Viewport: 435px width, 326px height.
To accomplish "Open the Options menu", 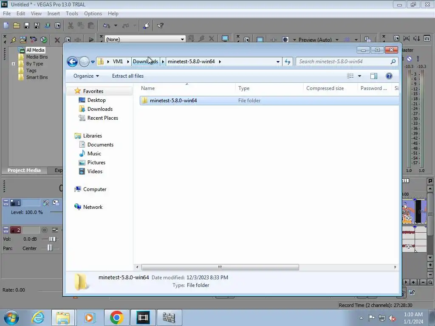I will point(93,13).
